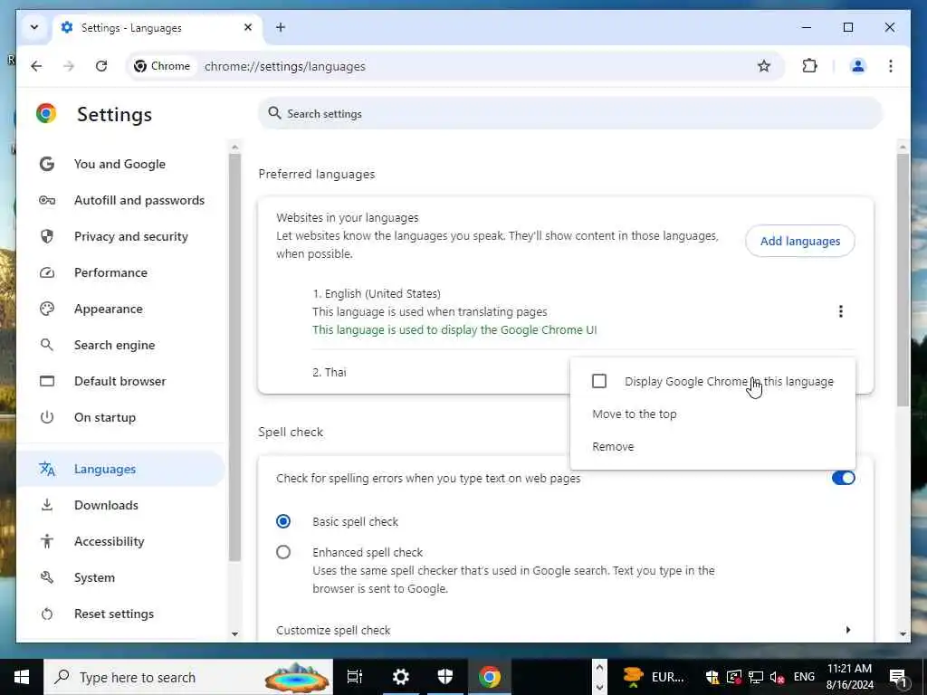Click the Chrome site info chip in address bar
927x695 pixels.
(162, 66)
